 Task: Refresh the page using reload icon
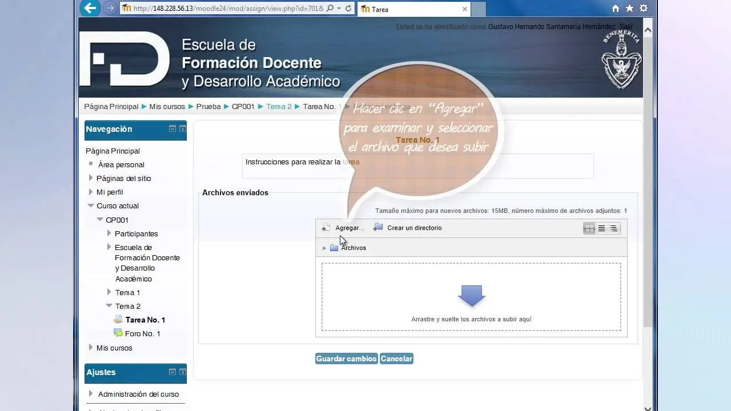pos(348,9)
